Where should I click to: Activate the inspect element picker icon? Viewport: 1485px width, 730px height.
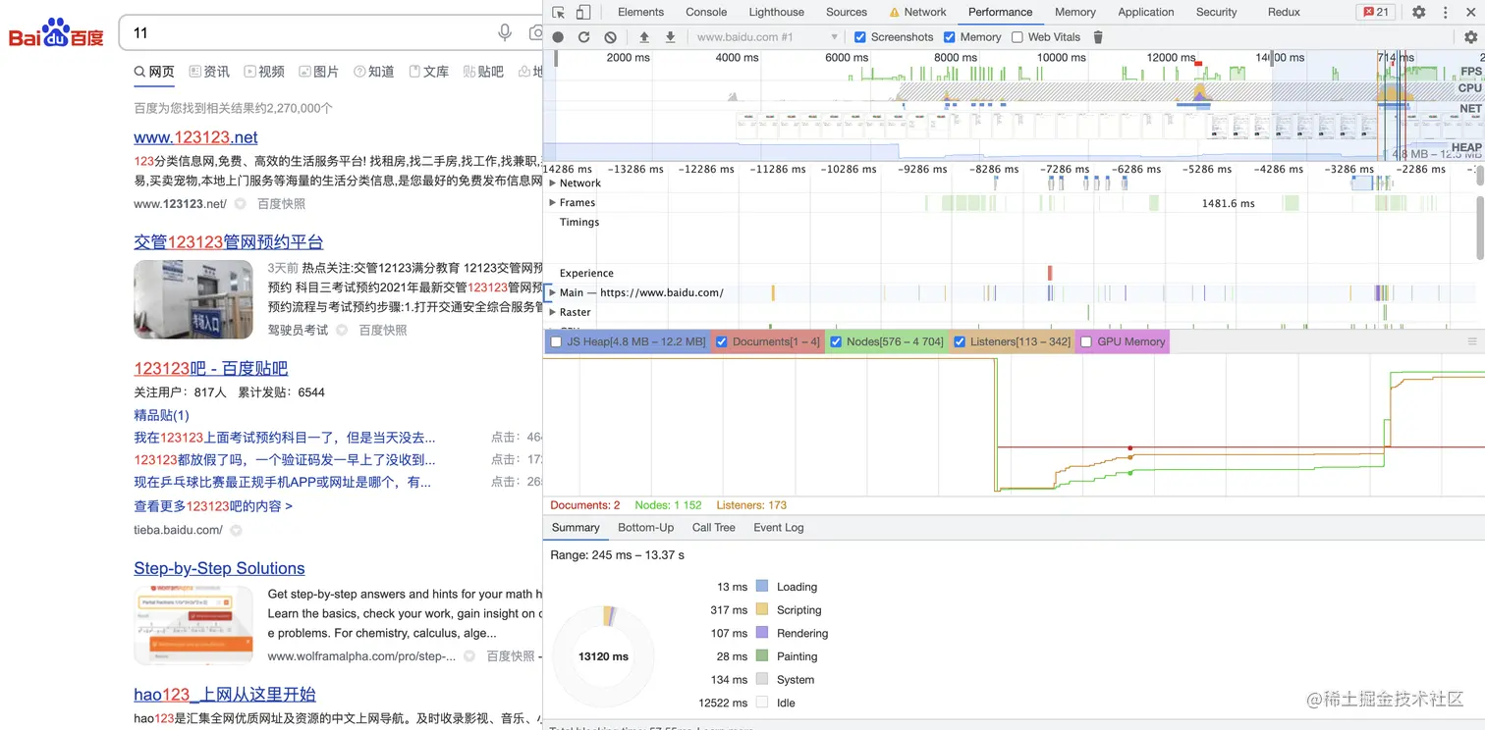pyautogui.click(x=558, y=12)
